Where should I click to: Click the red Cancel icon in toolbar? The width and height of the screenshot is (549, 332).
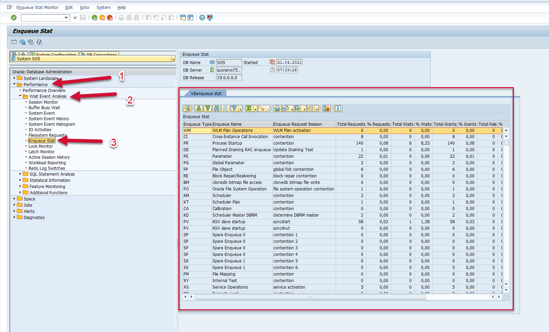click(x=110, y=18)
